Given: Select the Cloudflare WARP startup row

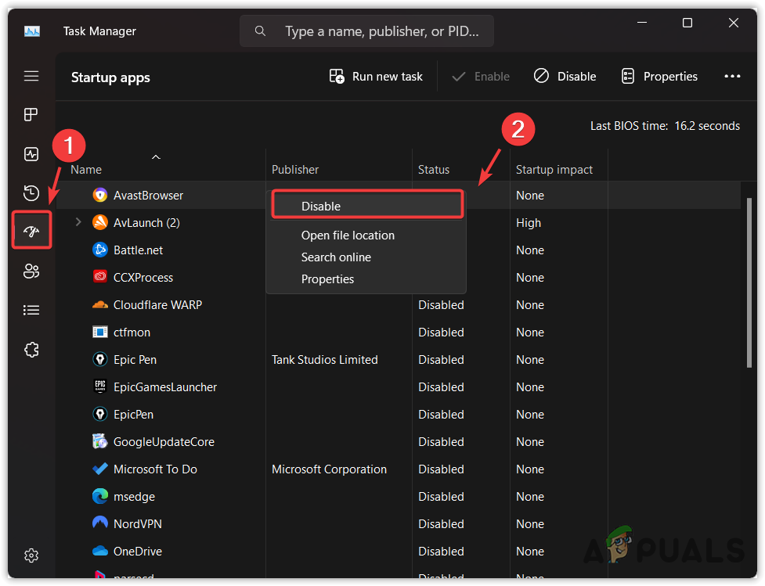Looking at the screenshot, I should point(157,305).
